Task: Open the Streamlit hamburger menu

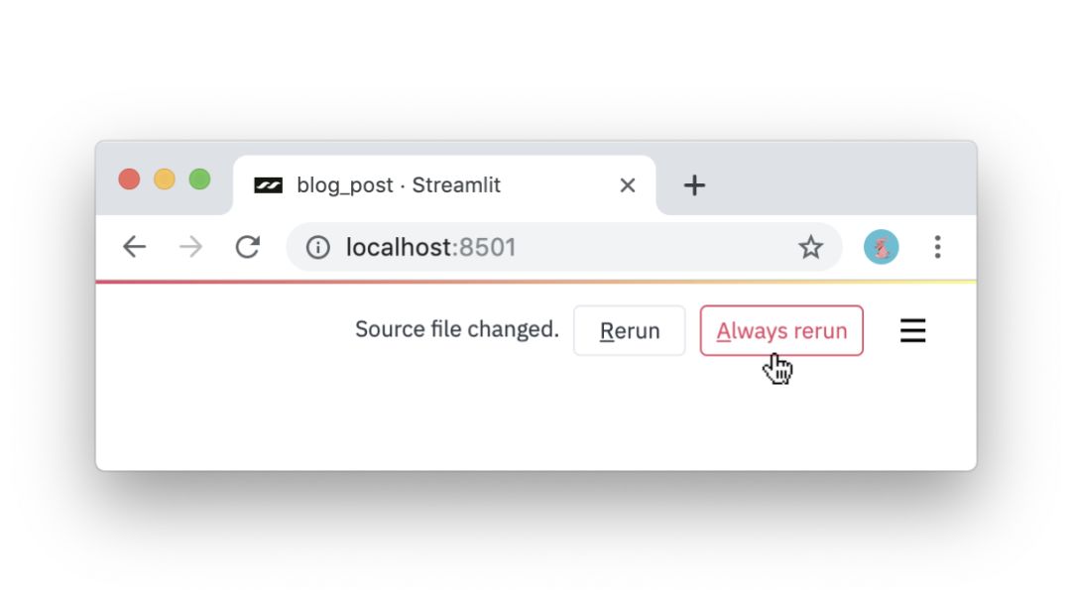Action: (912, 331)
